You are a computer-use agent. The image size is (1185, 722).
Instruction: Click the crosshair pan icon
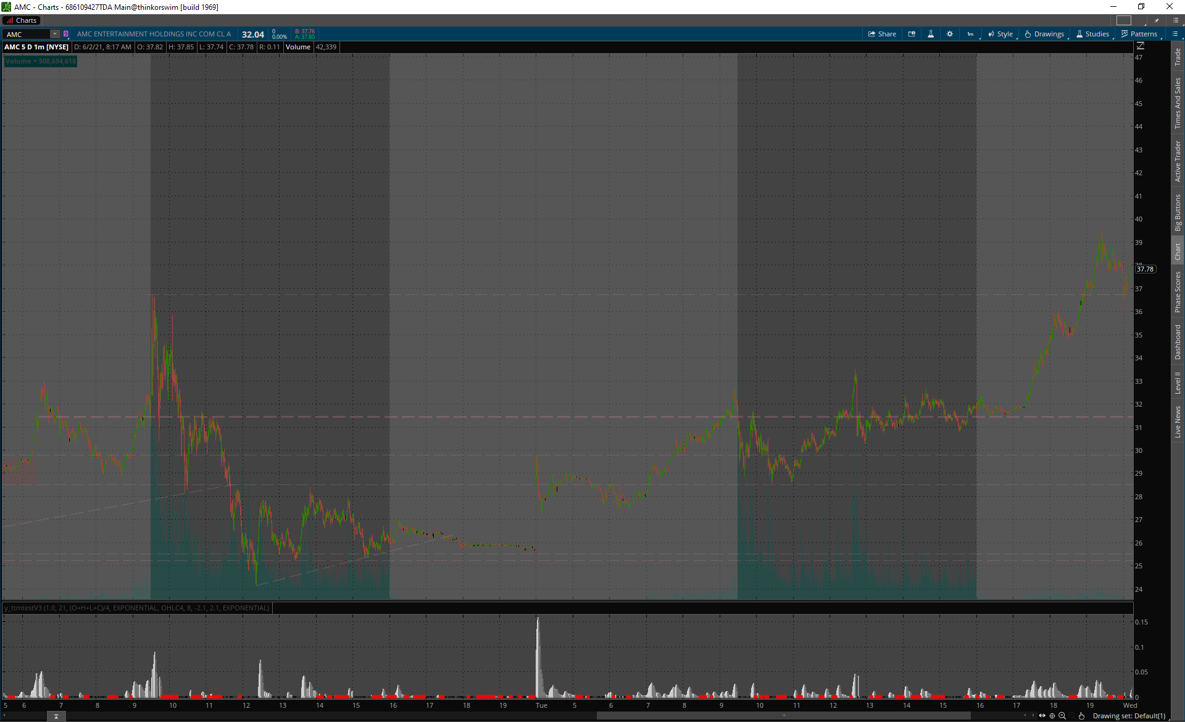(x=1052, y=716)
